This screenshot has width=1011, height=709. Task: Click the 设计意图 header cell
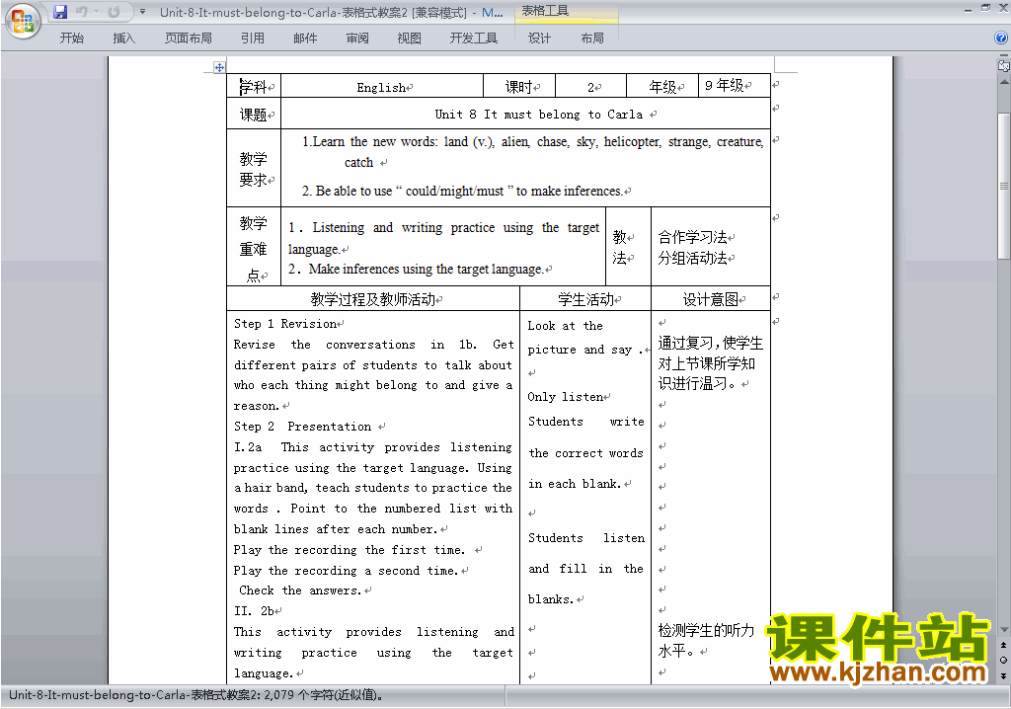tap(711, 299)
